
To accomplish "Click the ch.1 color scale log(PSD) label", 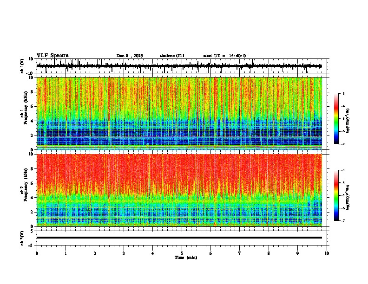I will tap(348, 121).
